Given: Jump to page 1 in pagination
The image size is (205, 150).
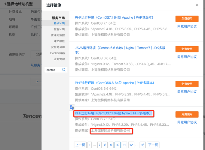Looking at the screenshot, I should click(90, 145).
